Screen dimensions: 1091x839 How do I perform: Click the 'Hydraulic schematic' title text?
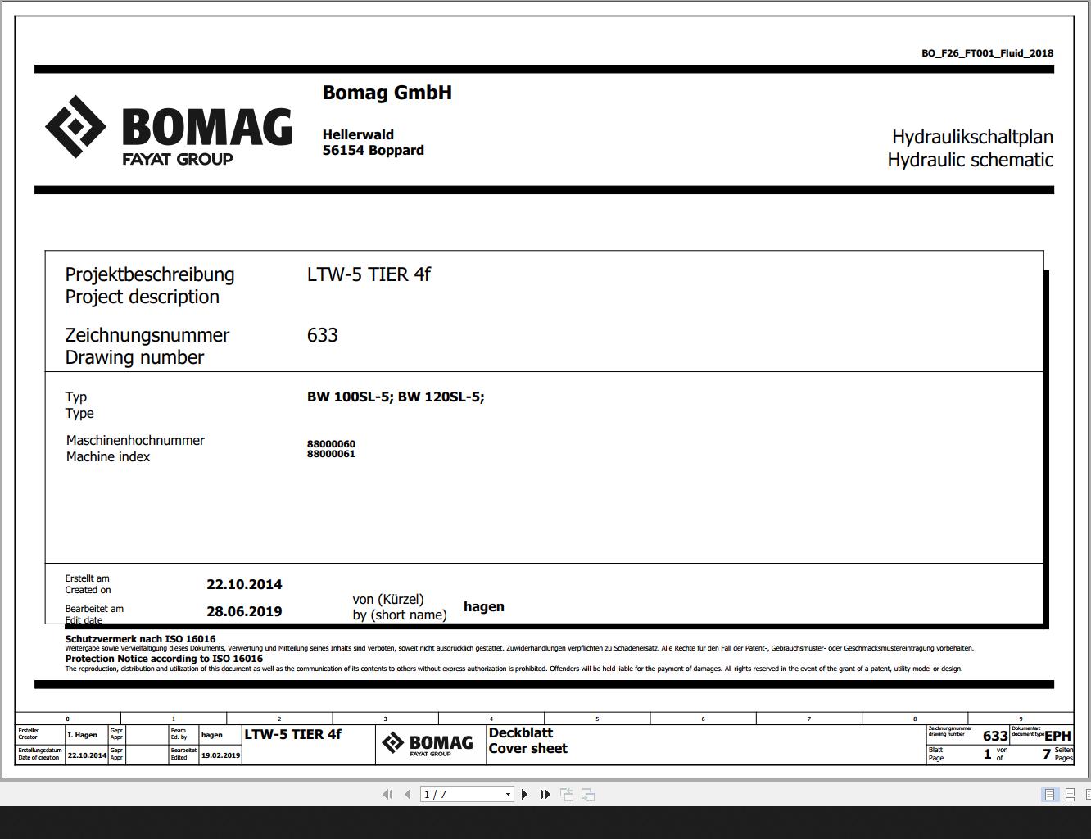pos(971,160)
